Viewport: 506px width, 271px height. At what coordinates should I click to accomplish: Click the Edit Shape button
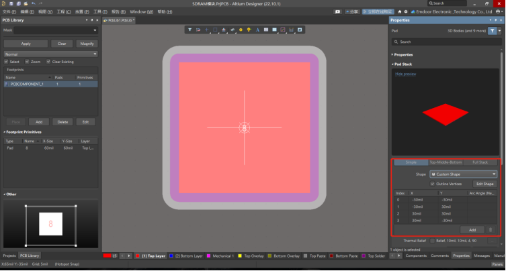pyautogui.click(x=484, y=183)
